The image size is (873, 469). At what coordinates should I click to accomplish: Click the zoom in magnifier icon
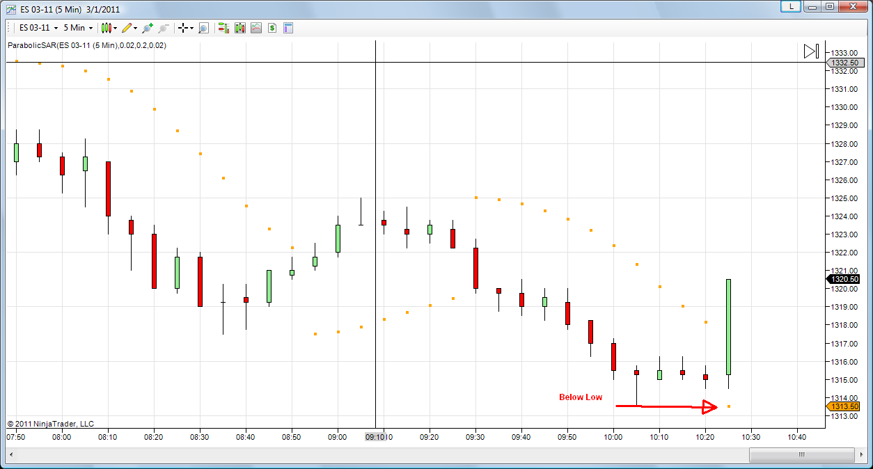pos(147,28)
